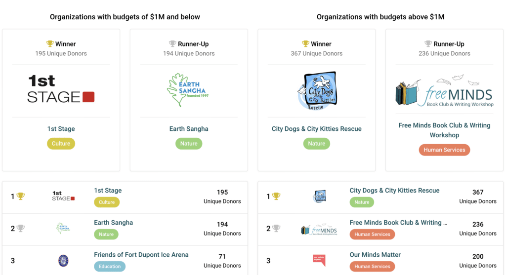Click Friends of Fort Dupont Ice Arena seal icon

(63, 261)
